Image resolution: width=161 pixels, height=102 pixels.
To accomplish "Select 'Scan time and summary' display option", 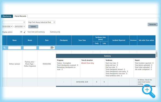I will [x=36, y=32].
